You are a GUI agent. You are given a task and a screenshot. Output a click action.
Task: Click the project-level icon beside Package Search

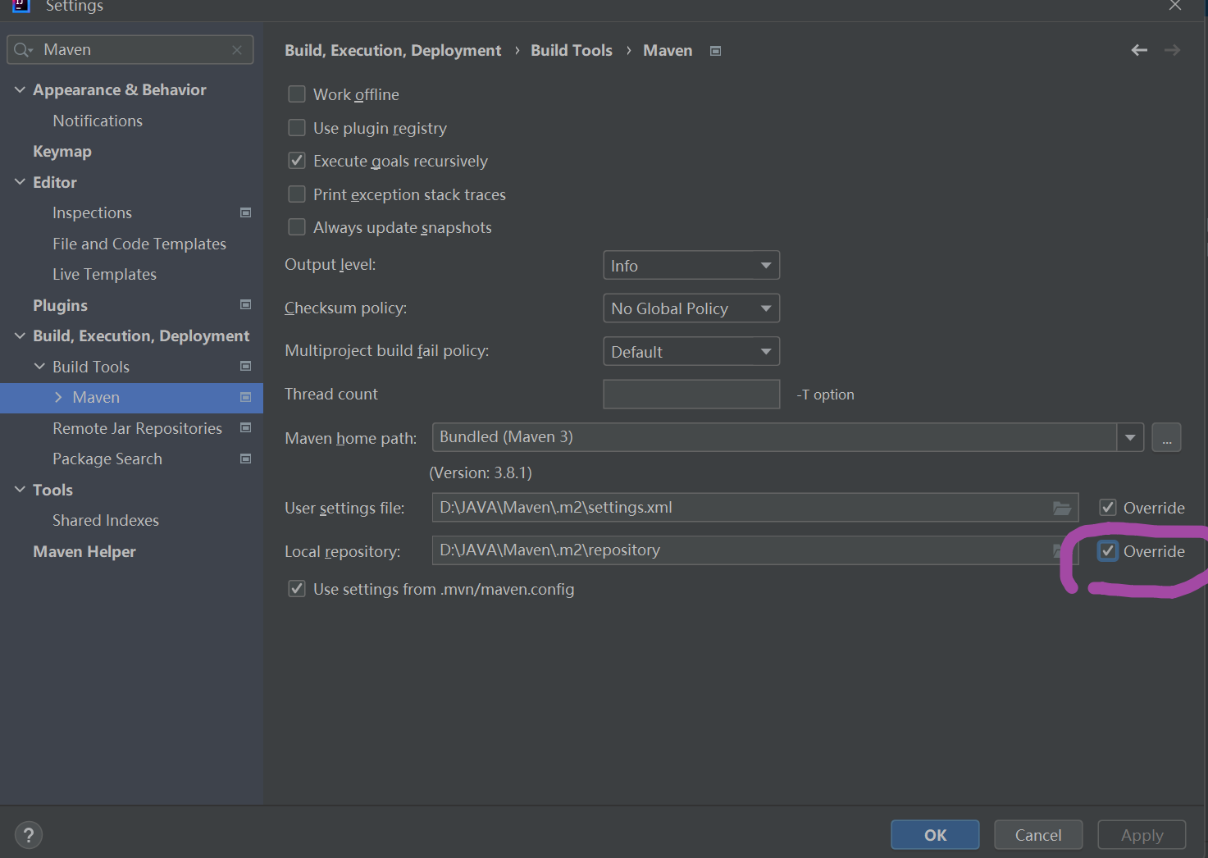pos(245,459)
